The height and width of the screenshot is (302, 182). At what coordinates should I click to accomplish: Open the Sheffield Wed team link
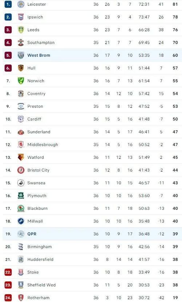click(x=41, y=285)
